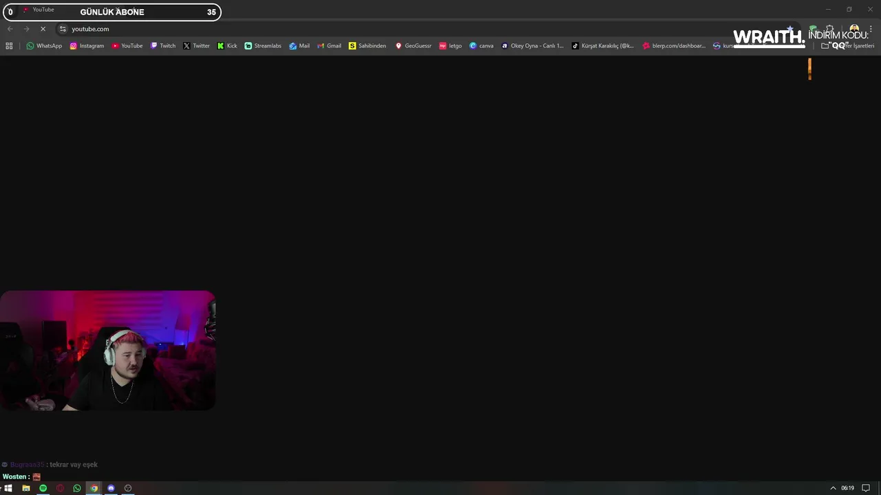
Task: Open the Instagram bookmark
Action: [x=87, y=46]
